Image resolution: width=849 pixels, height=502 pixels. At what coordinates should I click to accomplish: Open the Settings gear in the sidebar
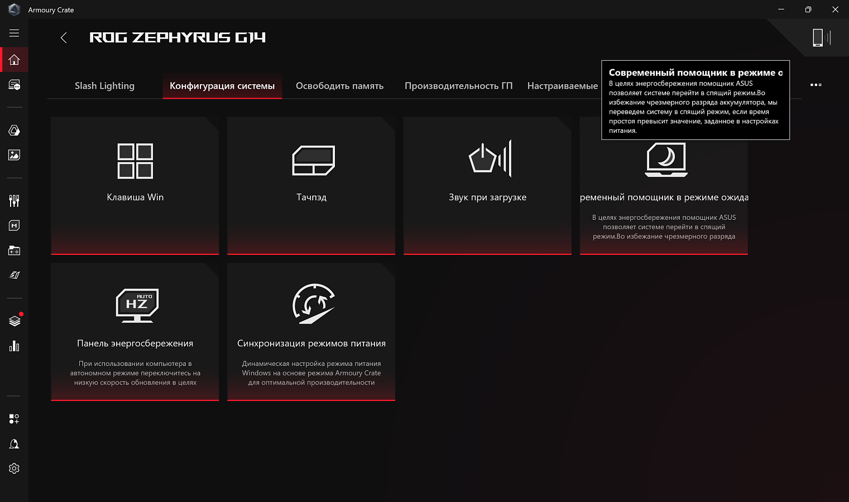tap(14, 469)
